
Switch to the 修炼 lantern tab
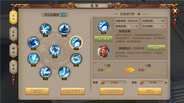13,50
